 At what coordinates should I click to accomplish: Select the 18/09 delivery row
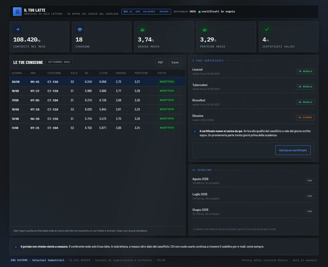(98, 91)
